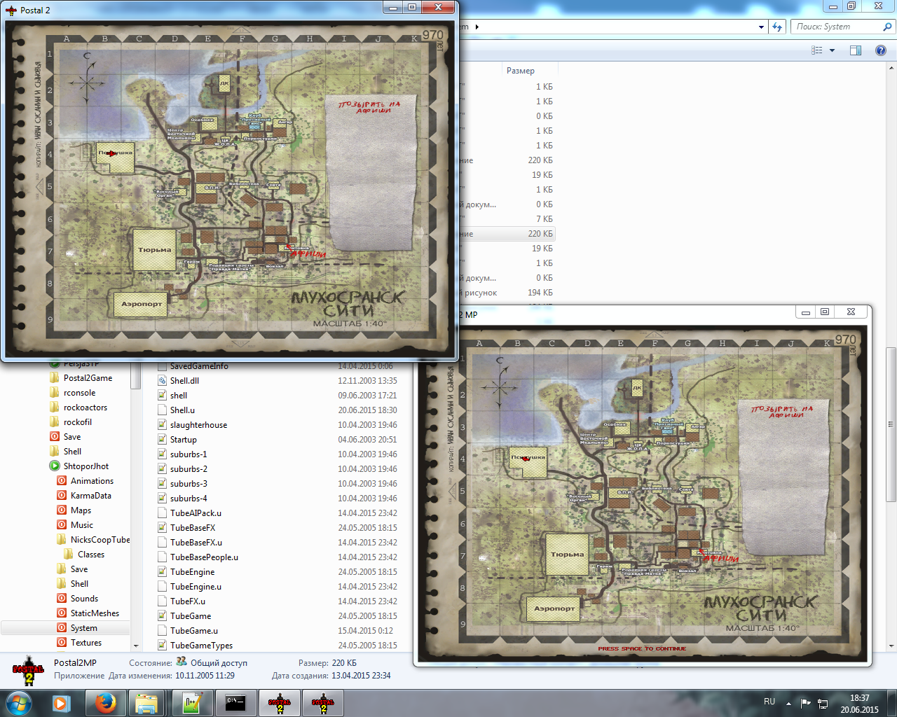This screenshot has width=897, height=717.
Task: Select the TubeGame image file
Action: click(x=191, y=616)
